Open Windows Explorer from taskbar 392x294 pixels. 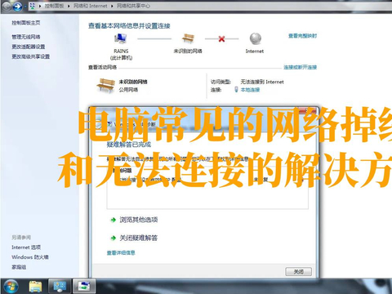pos(36,287)
